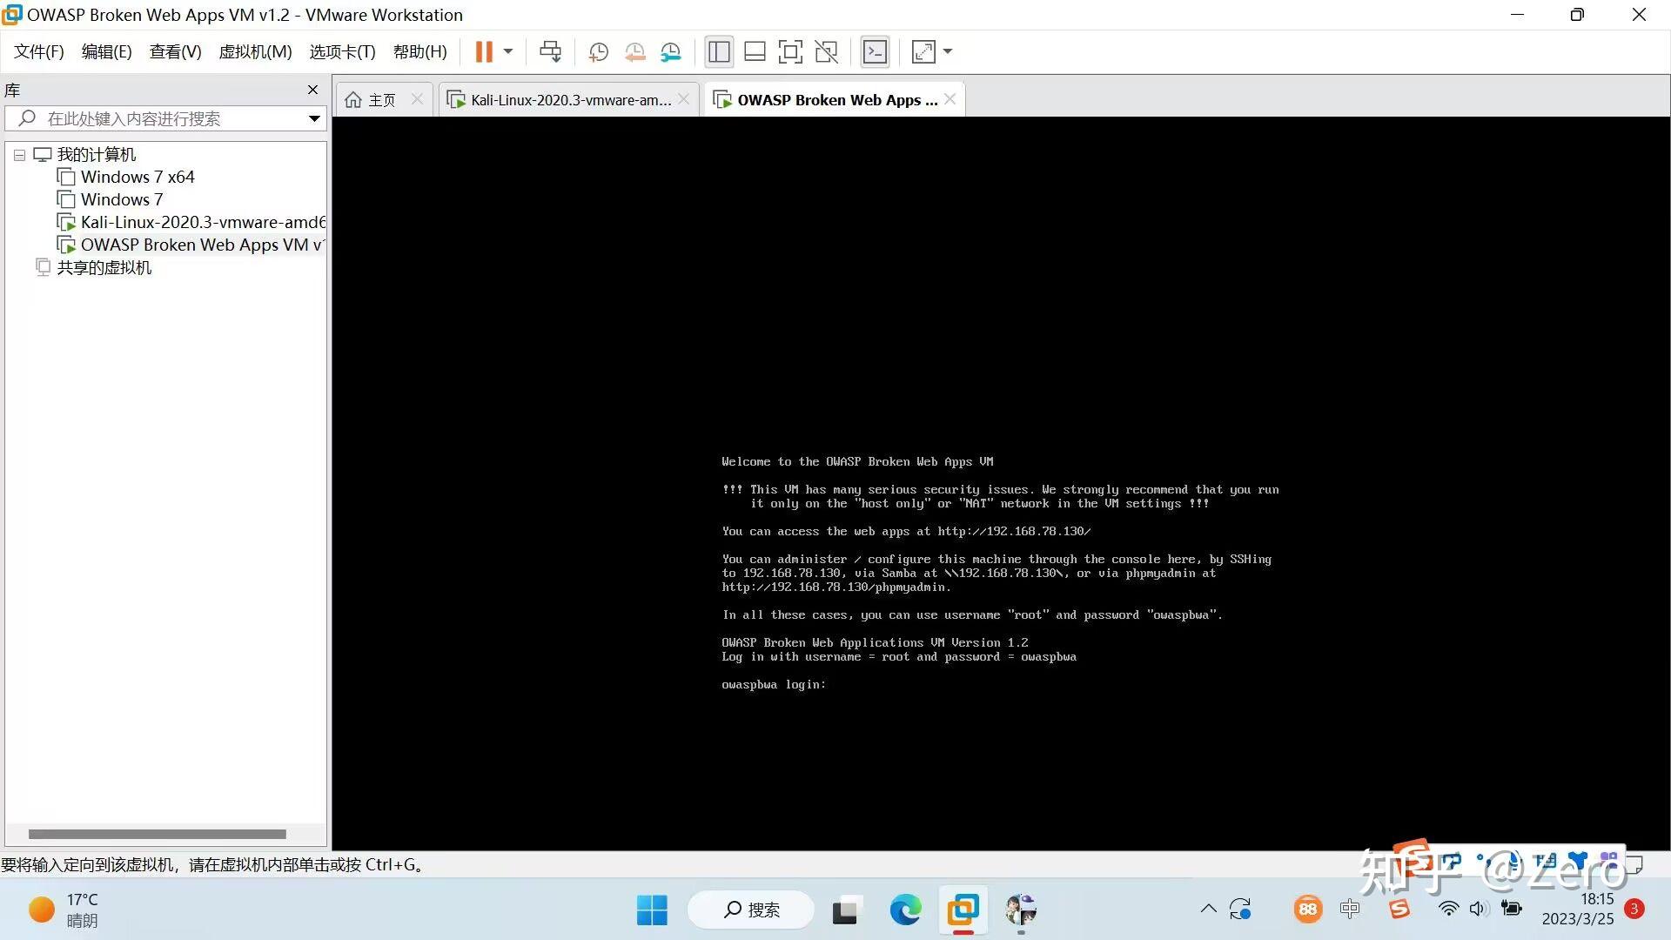Screen dimensions: 1671x940
Task: Show hidden system tray icons
Action: point(1208,910)
